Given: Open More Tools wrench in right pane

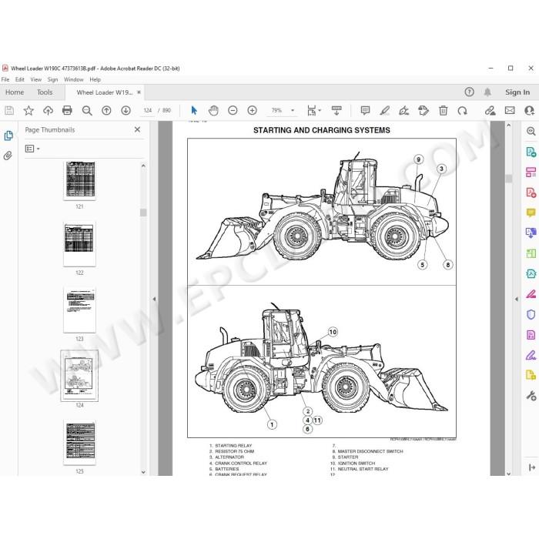Looking at the screenshot, I should (x=531, y=396).
